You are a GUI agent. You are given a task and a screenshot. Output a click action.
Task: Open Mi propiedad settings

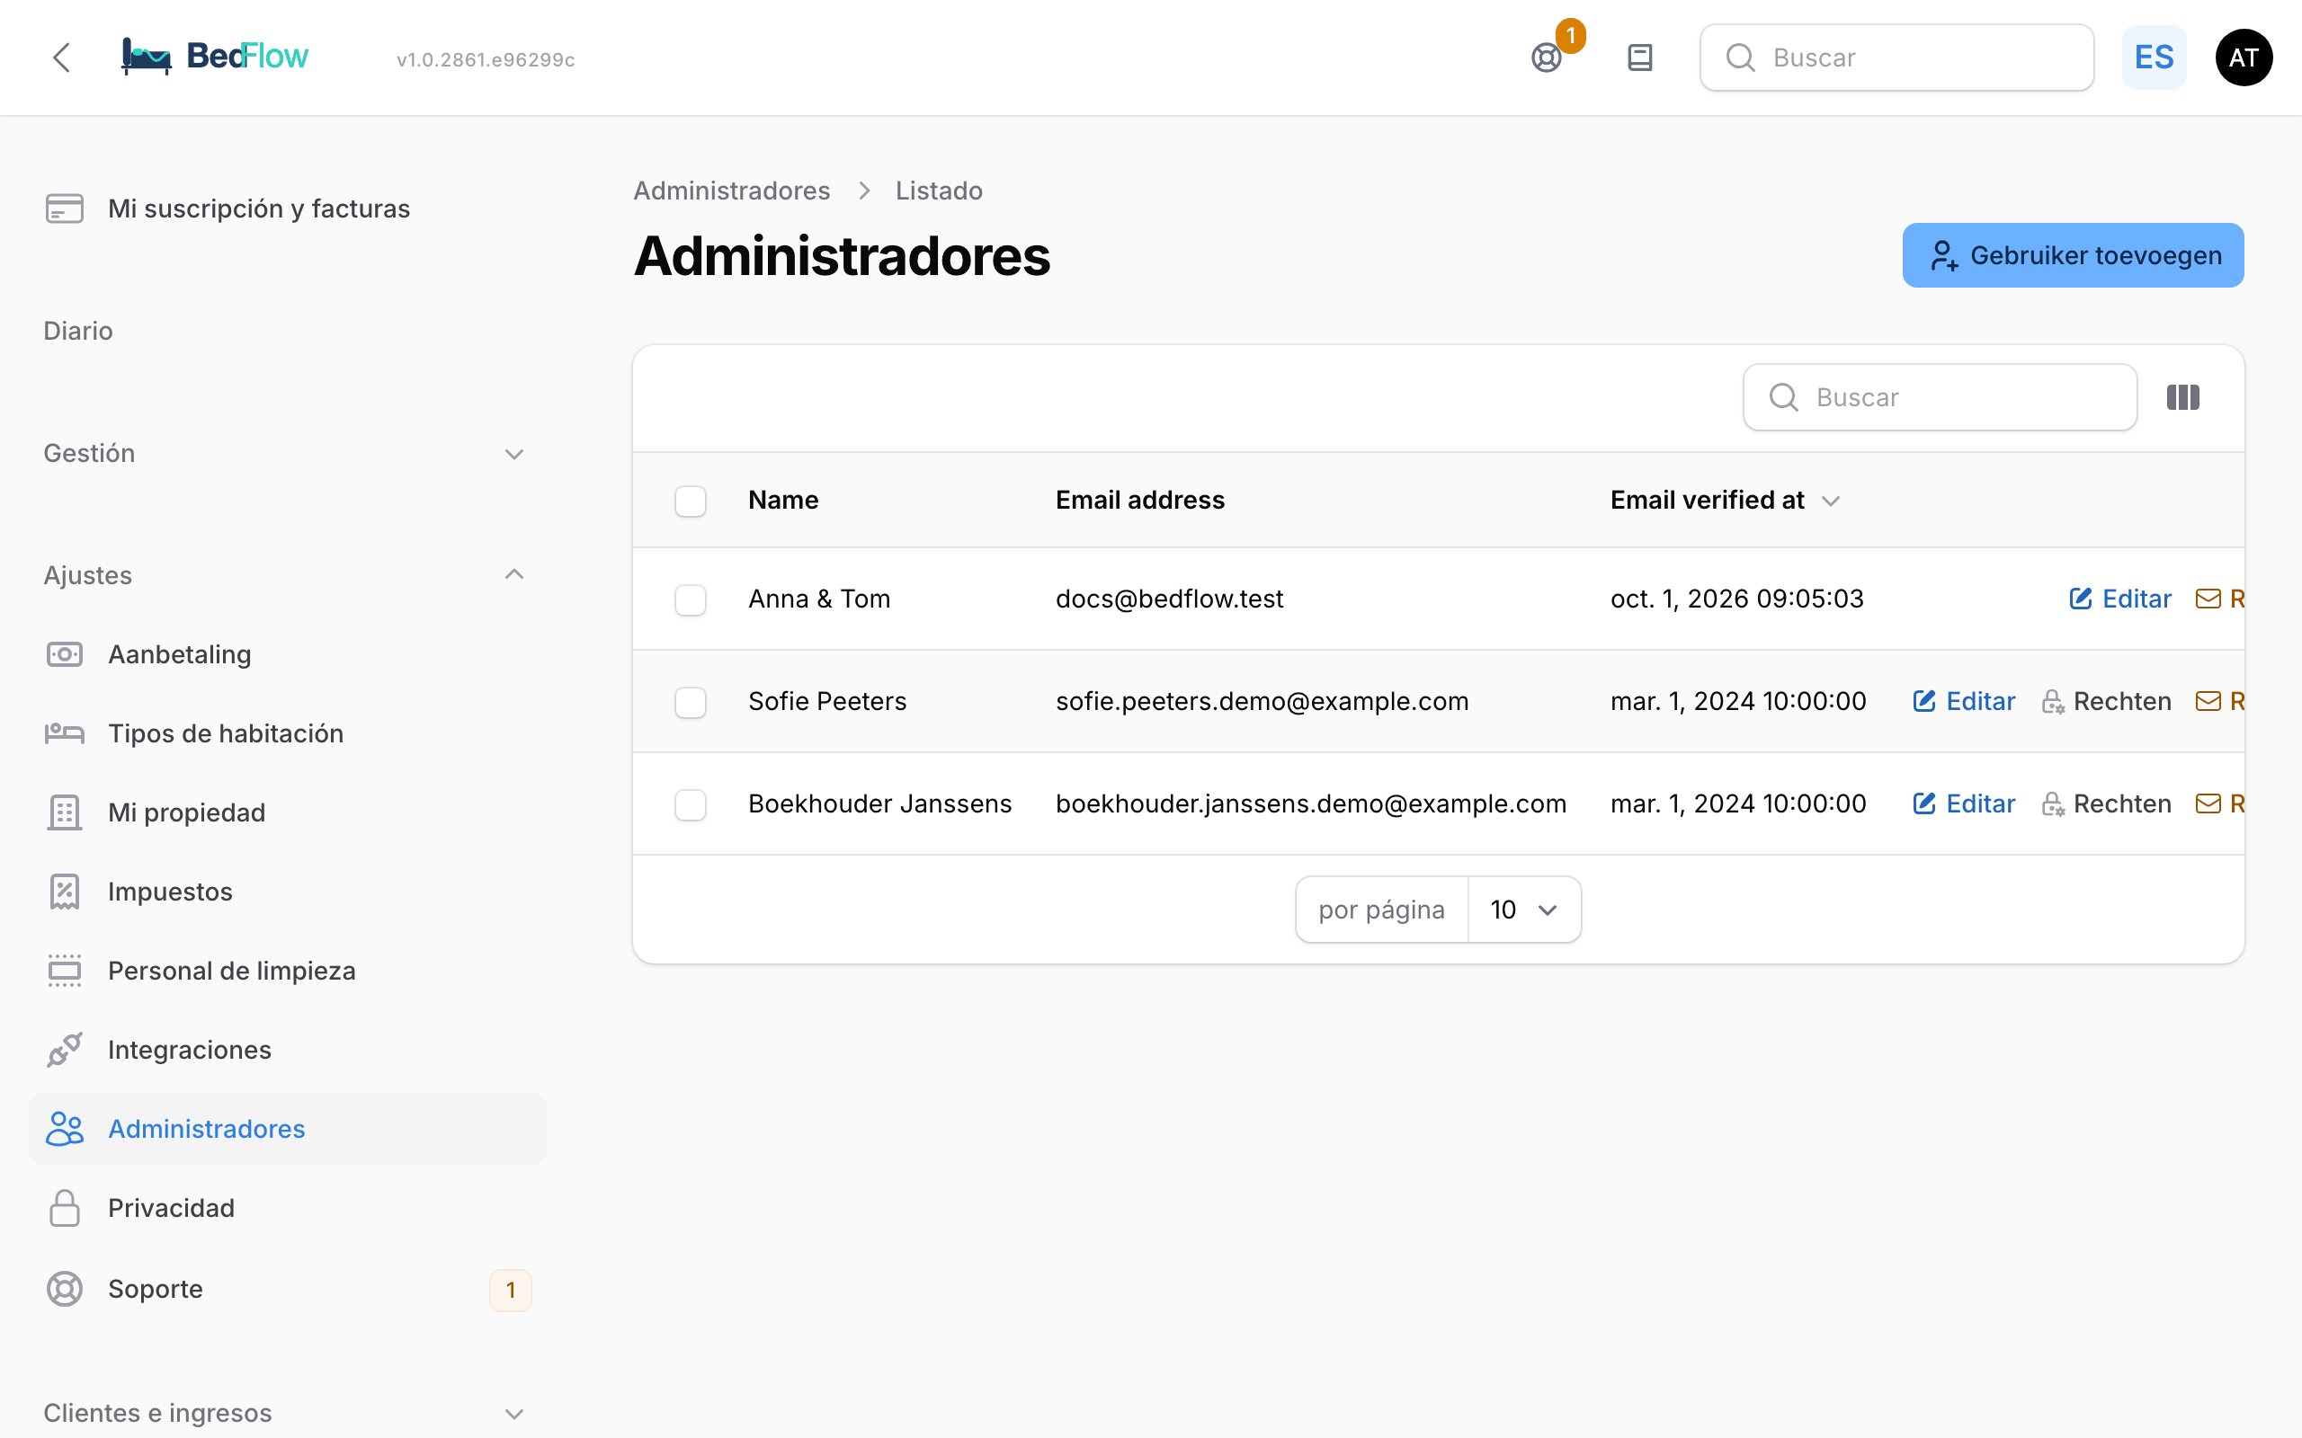(186, 812)
